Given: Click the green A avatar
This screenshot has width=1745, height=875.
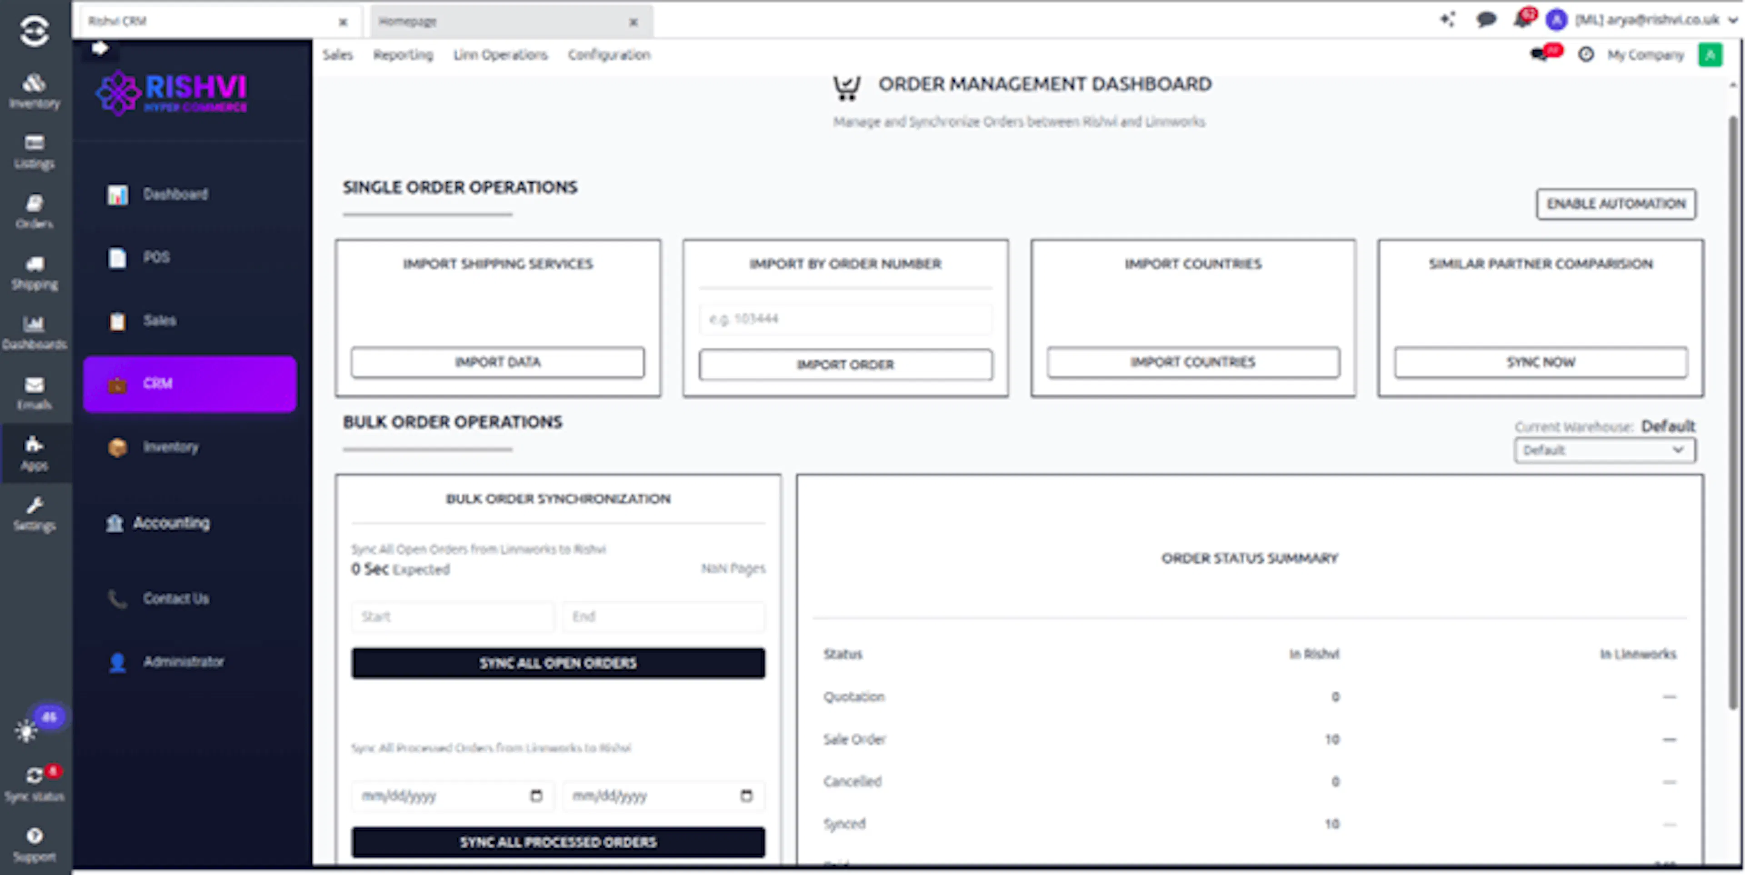Looking at the screenshot, I should 1710,54.
